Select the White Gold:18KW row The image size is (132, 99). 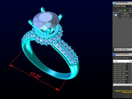(123, 77)
